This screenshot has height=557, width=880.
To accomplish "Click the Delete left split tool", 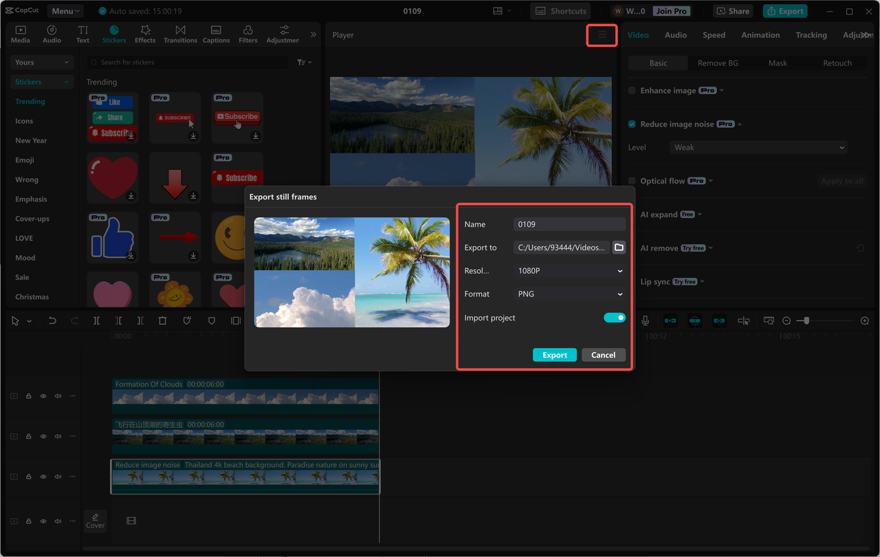I will [x=118, y=320].
